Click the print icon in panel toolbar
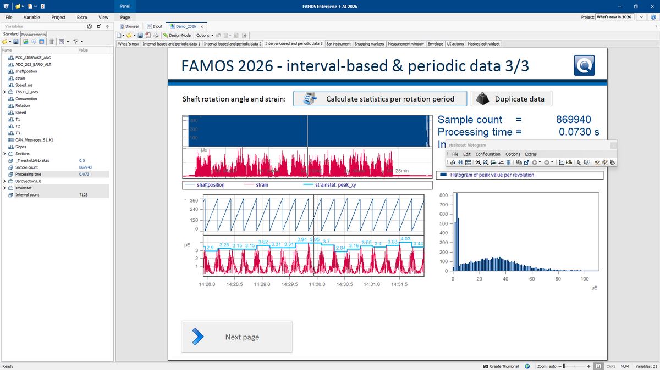This screenshot has height=370, width=660. tap(156, 35)
